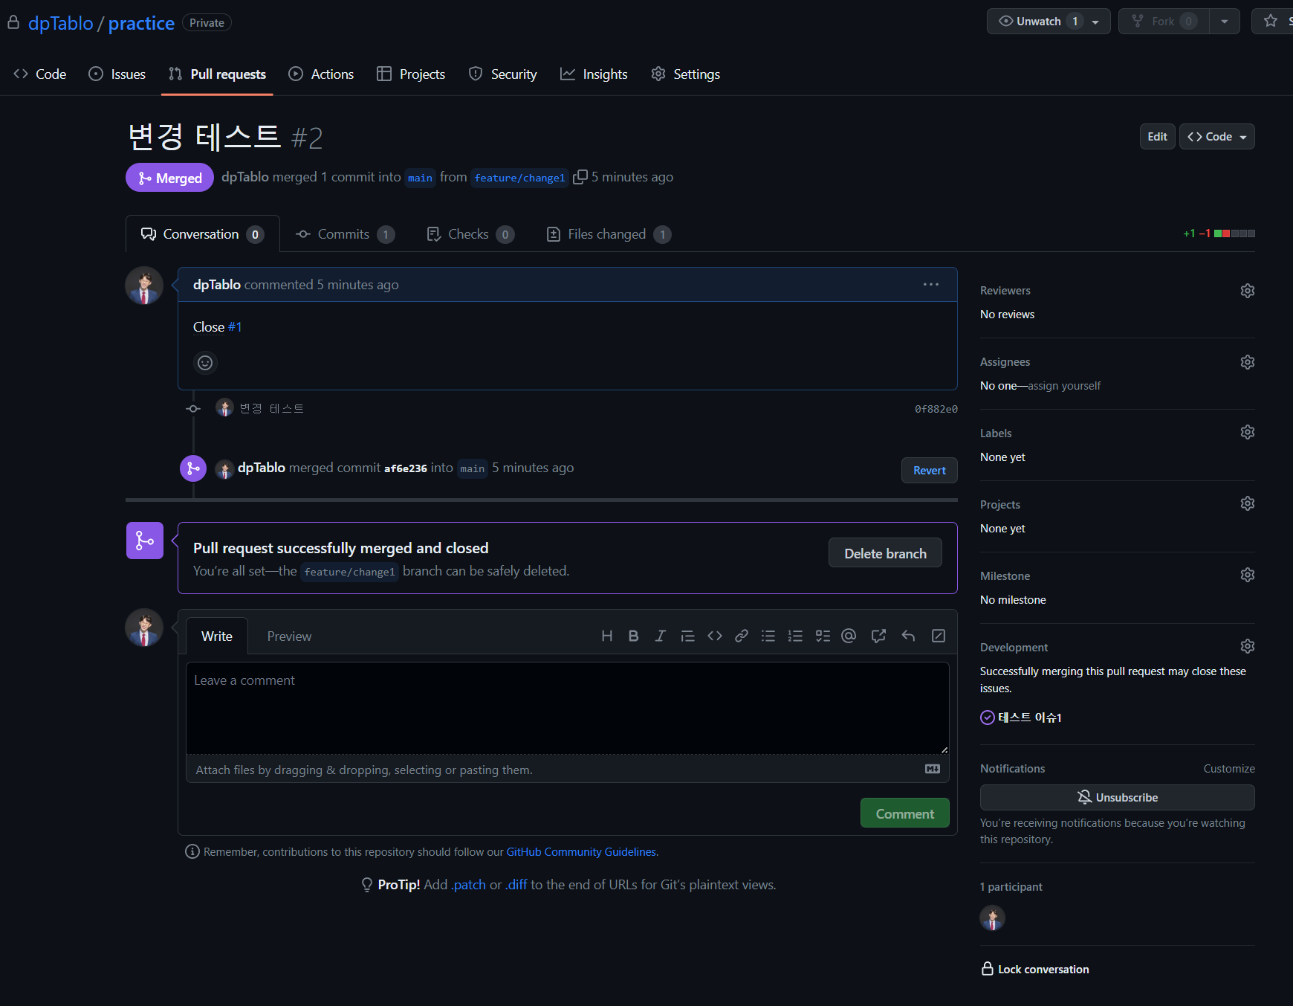Open the comment options ellipsis menu

(x=931, y=284)
